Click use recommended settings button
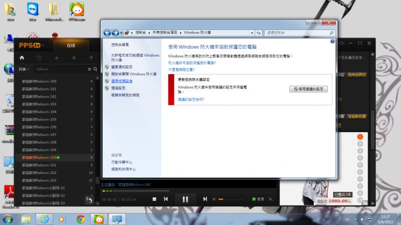 pos(308,89)
